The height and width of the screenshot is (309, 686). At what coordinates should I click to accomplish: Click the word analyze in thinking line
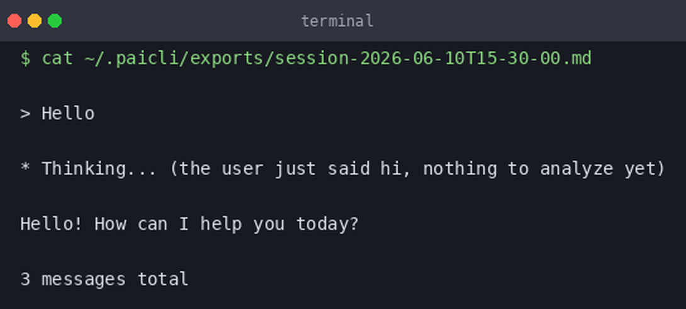(576, 168)
